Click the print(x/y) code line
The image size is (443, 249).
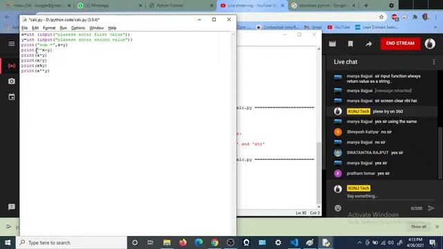34,60
